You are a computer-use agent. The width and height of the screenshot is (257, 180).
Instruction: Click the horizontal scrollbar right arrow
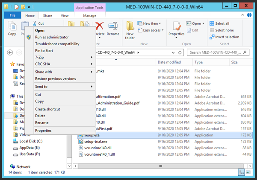coord(250,166)
